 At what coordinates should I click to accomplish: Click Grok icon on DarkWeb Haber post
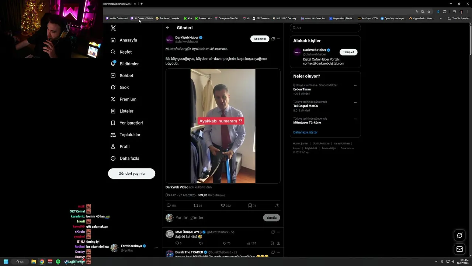(273, 39)
